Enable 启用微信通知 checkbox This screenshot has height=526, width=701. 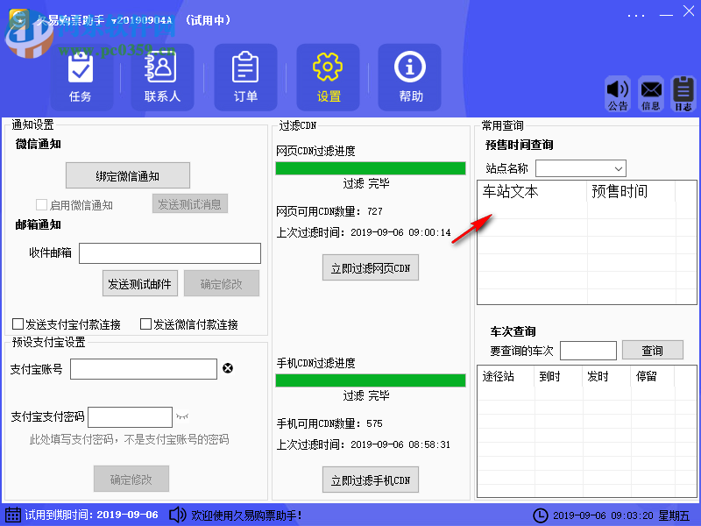click(41, 205)
